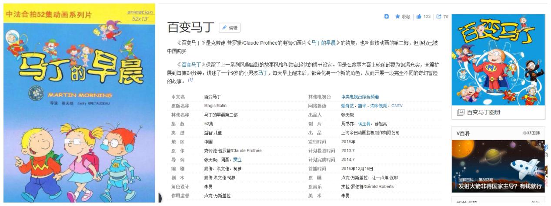Click the 收藏 label
Screen dimensions: 551x206
tap(406, 16)
